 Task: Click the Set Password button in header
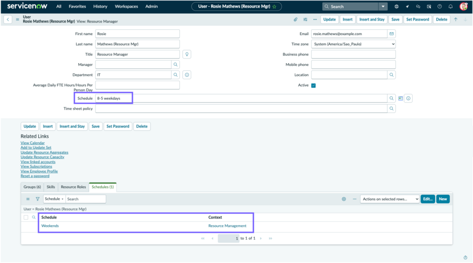pyautogui.click(x=417, y=19)
